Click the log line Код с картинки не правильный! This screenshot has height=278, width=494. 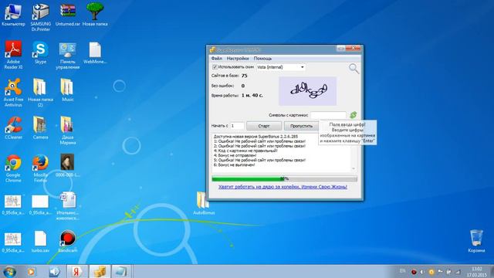(x=245, y=151)
